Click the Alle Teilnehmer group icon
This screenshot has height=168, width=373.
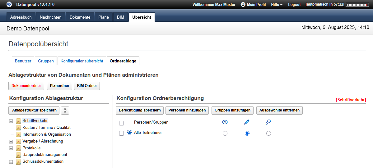(129, 133)
